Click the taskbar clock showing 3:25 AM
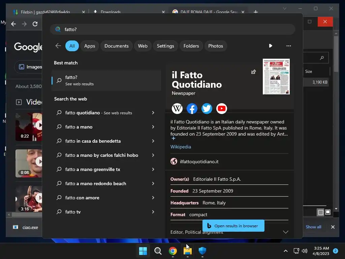This screenshot has height=259, width=345. (321, 251)
